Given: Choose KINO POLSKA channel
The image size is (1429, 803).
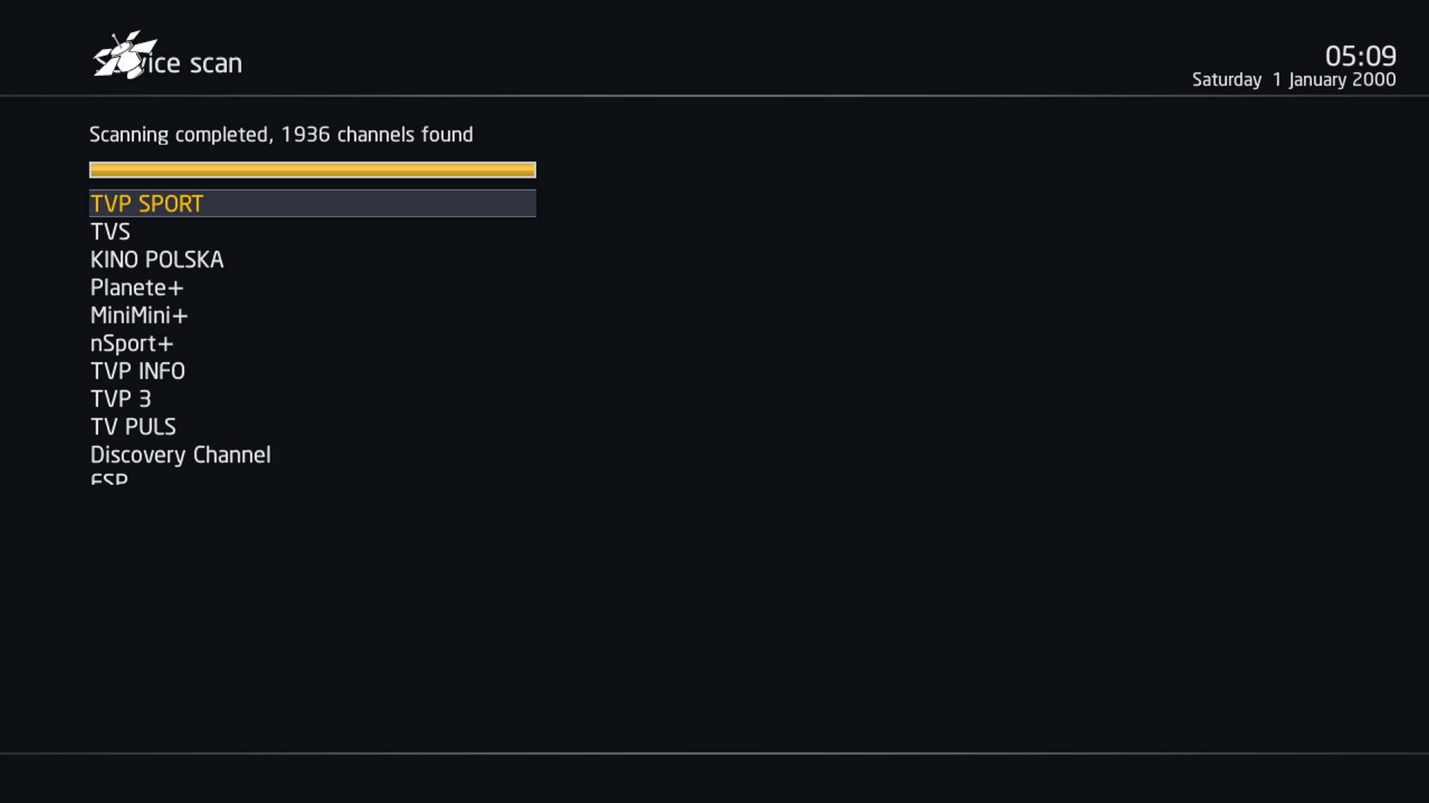Looking at the screenshot, I should [x=157, y=259].
